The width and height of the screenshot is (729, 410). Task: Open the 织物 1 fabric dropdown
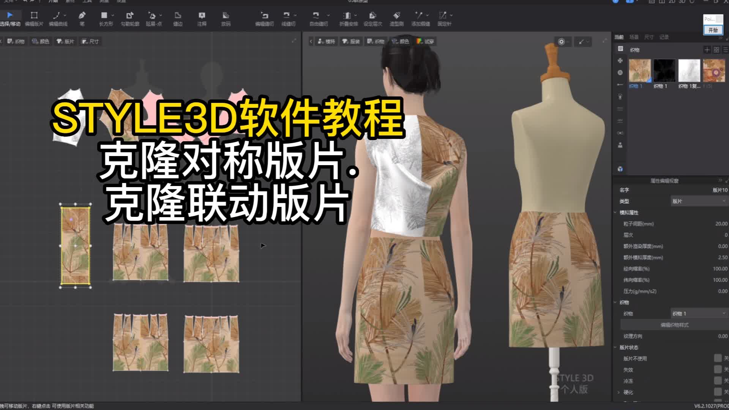point(699,314)
